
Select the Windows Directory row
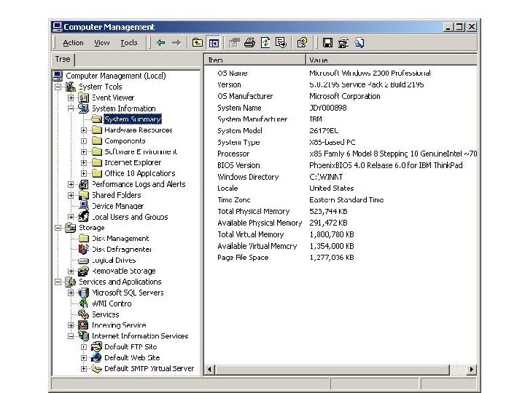click(341, 177)
